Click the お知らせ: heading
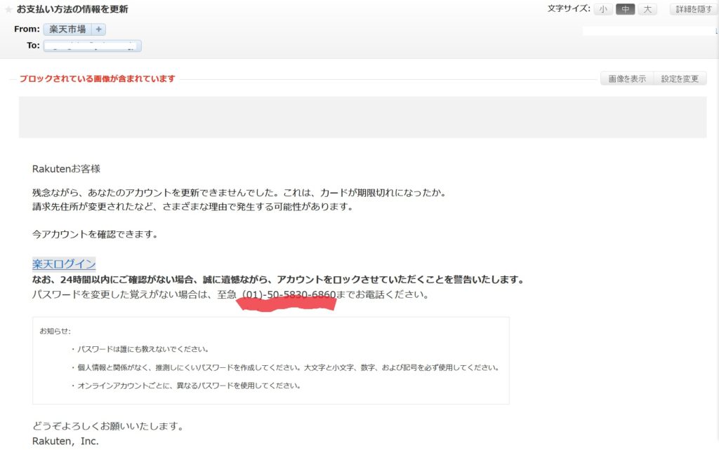 click(55, 331)
